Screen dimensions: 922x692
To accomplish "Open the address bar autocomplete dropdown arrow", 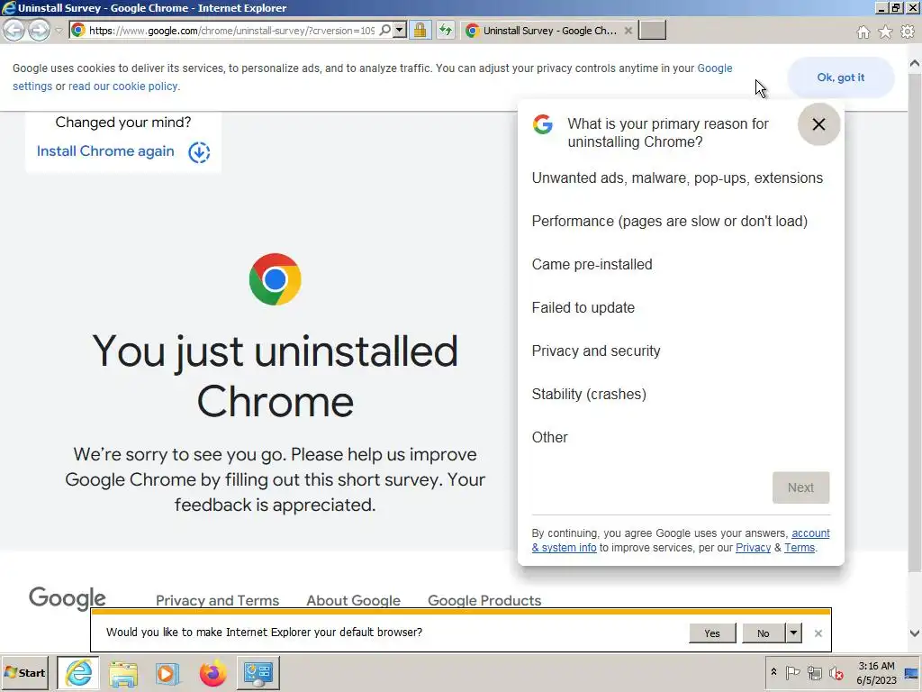I will click(x=400, y=30).
